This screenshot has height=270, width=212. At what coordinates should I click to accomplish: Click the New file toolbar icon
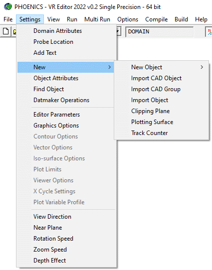(5, 31)
